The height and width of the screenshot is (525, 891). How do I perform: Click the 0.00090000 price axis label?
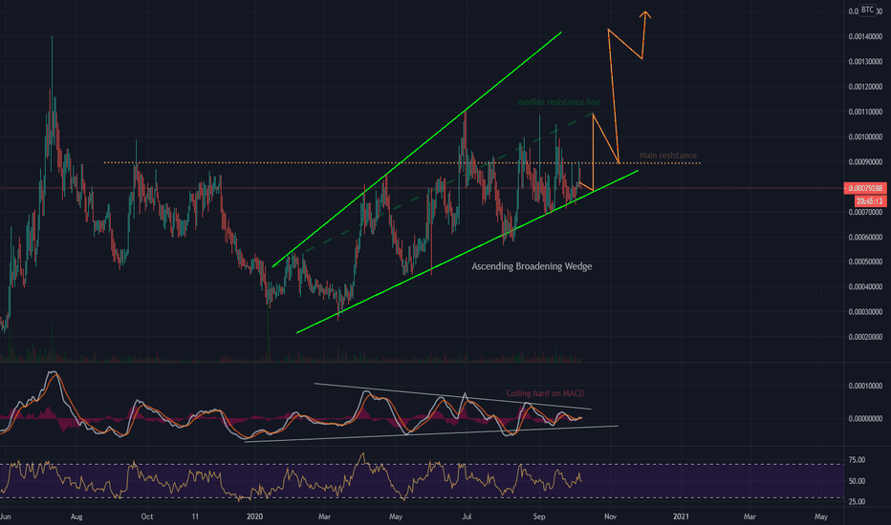tap(865, 161)
